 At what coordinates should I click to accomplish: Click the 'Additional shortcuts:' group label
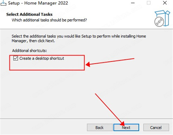click(29, 51)
